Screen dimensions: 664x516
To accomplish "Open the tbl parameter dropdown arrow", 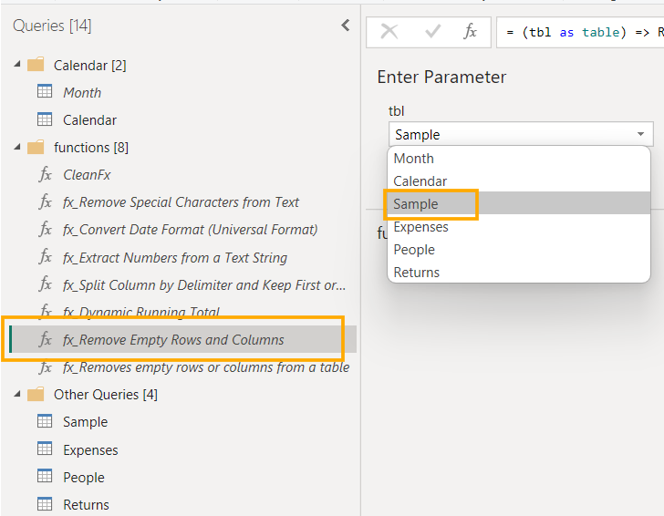I will click(640, 134).
